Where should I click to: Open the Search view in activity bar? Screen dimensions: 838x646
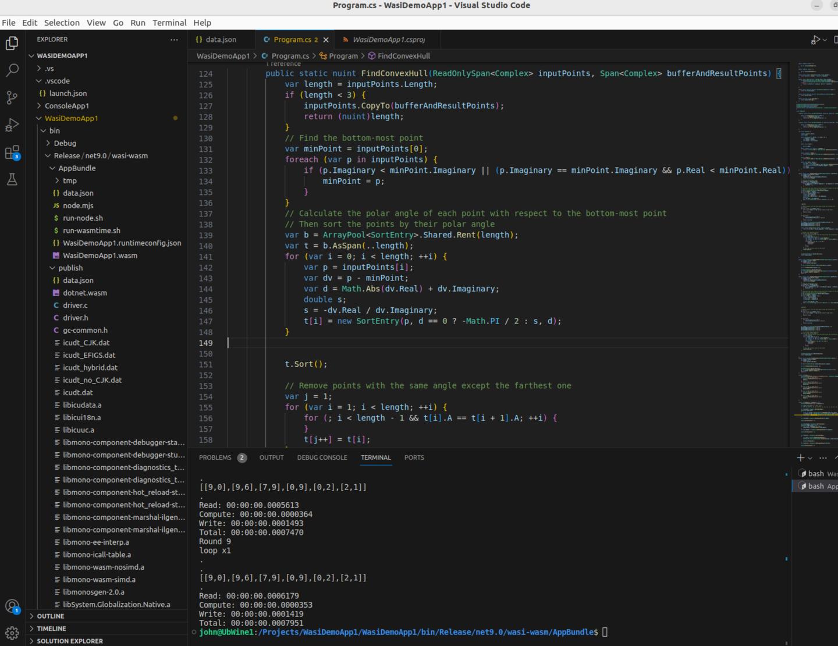click(12, 70)
